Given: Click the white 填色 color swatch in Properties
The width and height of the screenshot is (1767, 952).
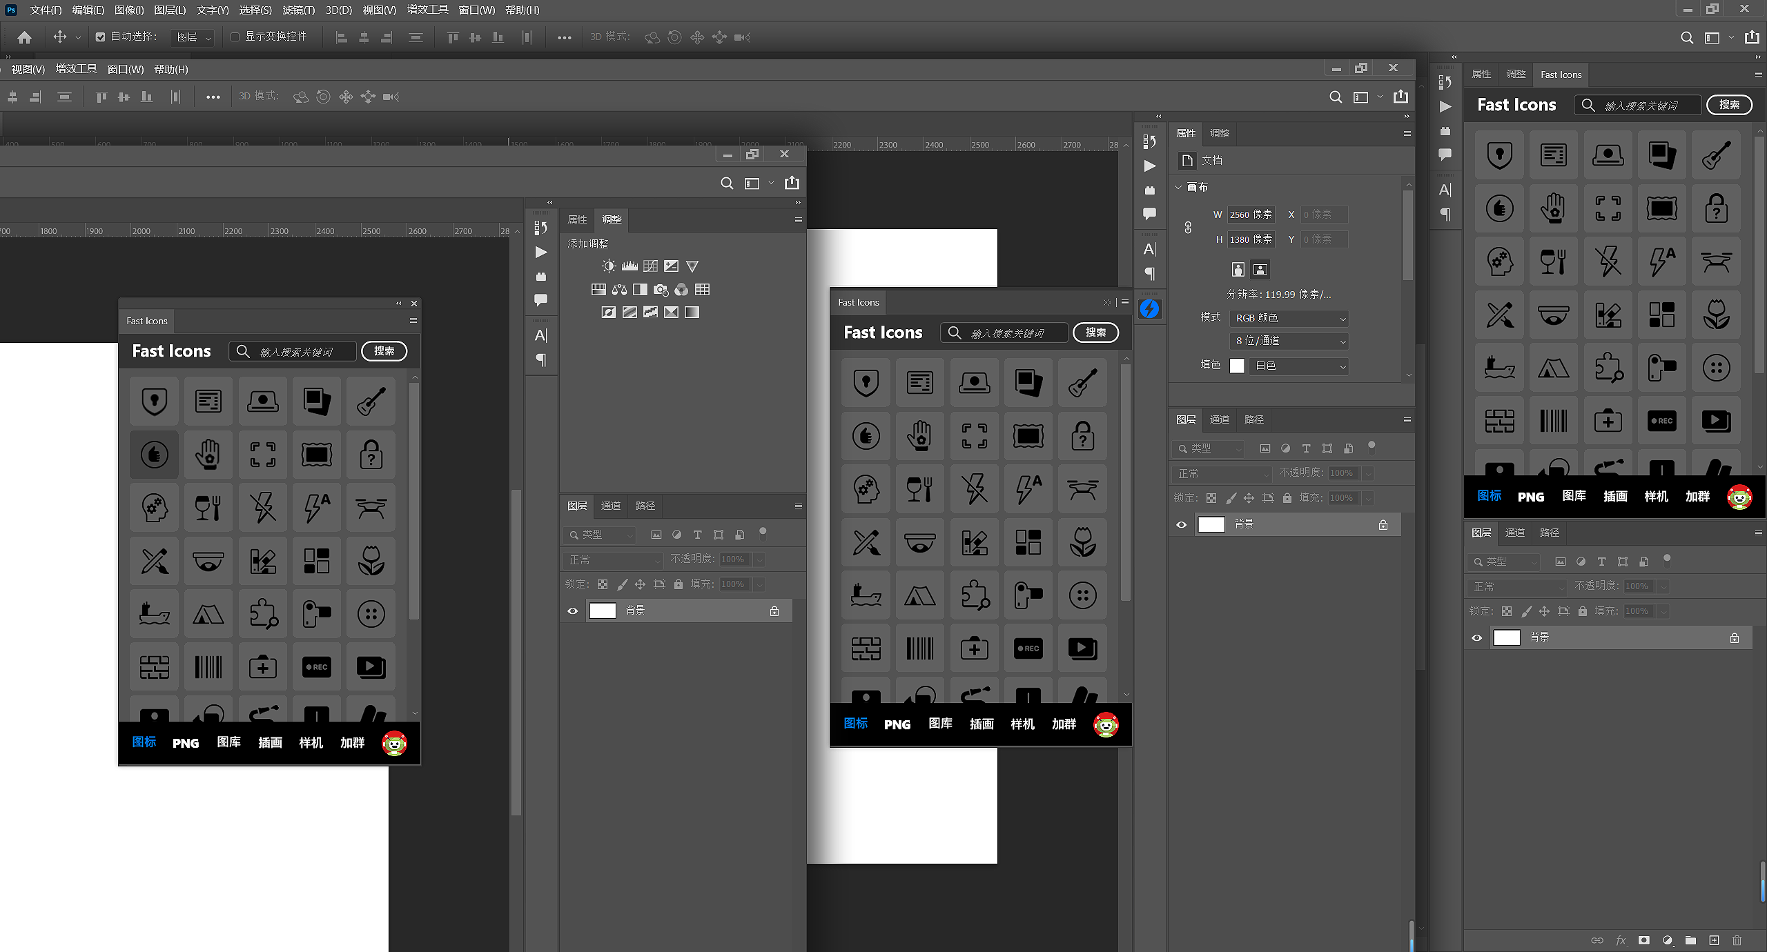Looking at the screenshot, I should [x=1237, y=366].
